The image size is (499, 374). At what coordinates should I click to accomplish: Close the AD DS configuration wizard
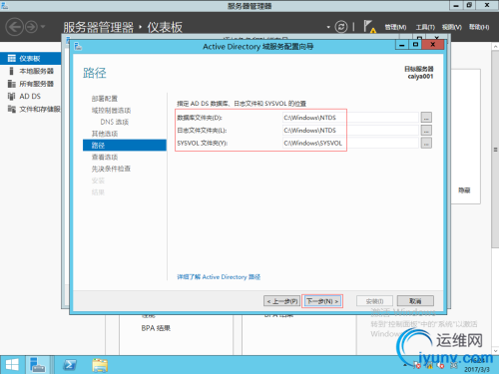[x=433, y=45]
